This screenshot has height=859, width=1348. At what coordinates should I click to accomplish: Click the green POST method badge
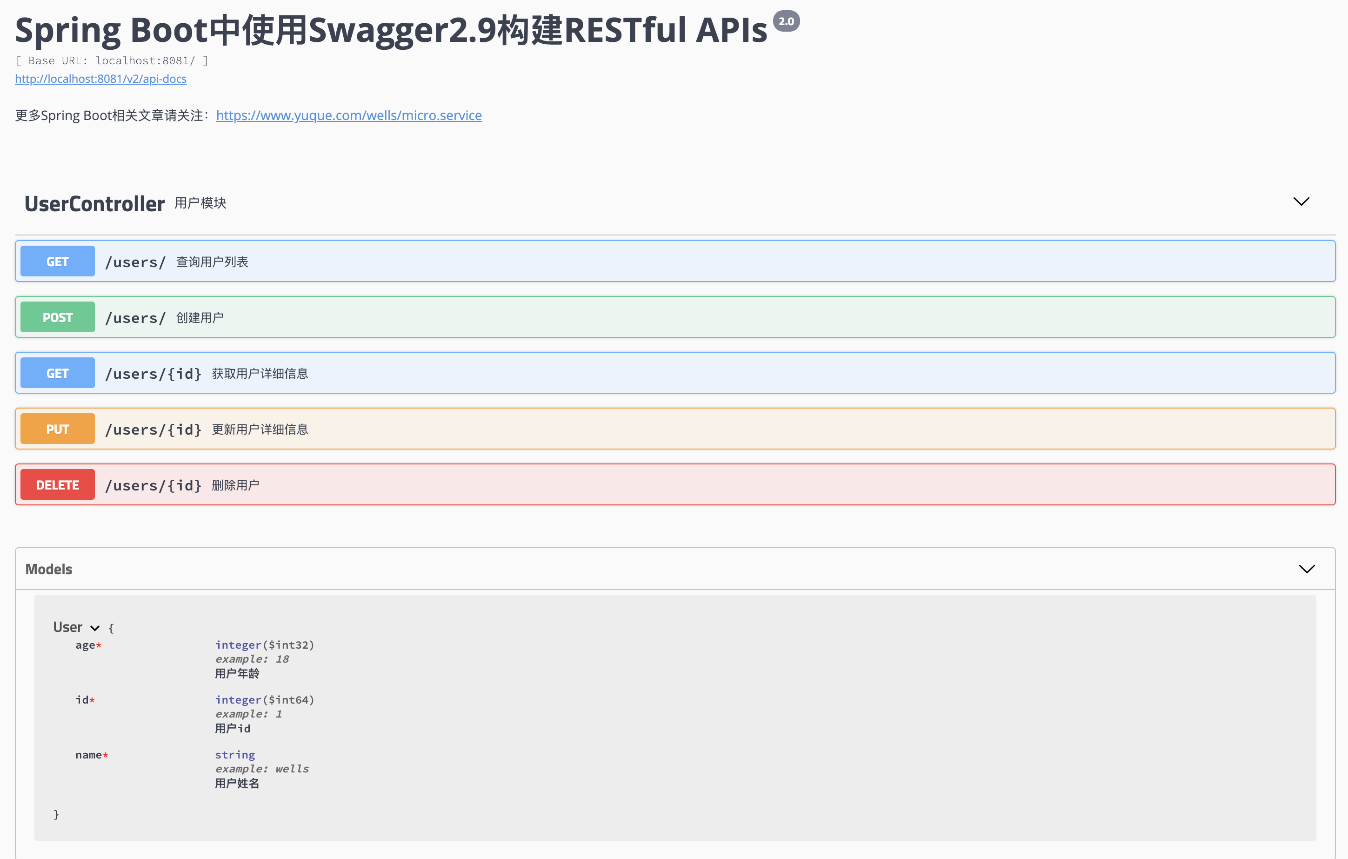58,317
